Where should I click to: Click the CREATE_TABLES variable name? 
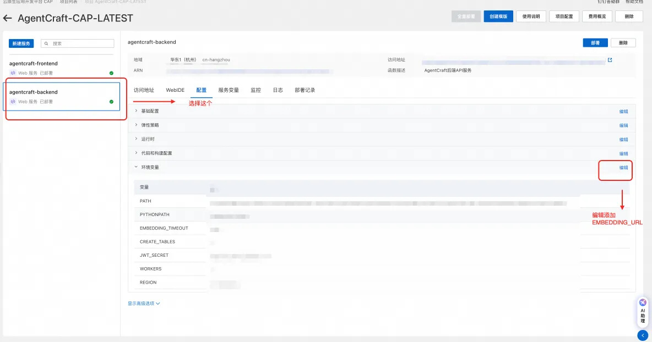[157, 241]
